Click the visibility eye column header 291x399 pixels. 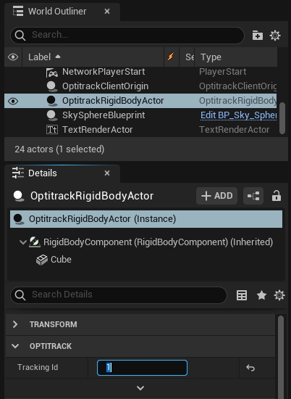click(x=13, y=57)
